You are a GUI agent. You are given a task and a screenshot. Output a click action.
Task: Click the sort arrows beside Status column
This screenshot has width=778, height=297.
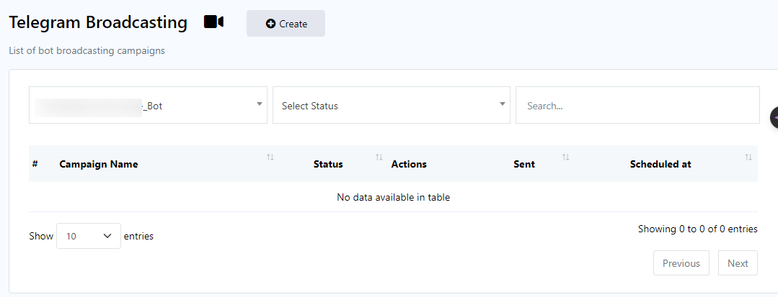379,157
